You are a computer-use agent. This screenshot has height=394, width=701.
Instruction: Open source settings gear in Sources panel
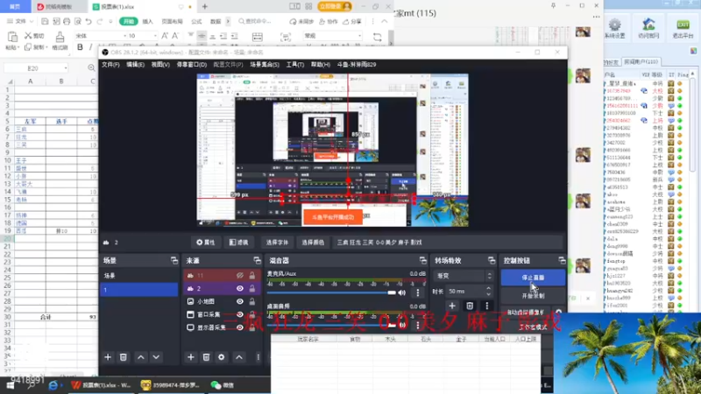tap(222, 357)
